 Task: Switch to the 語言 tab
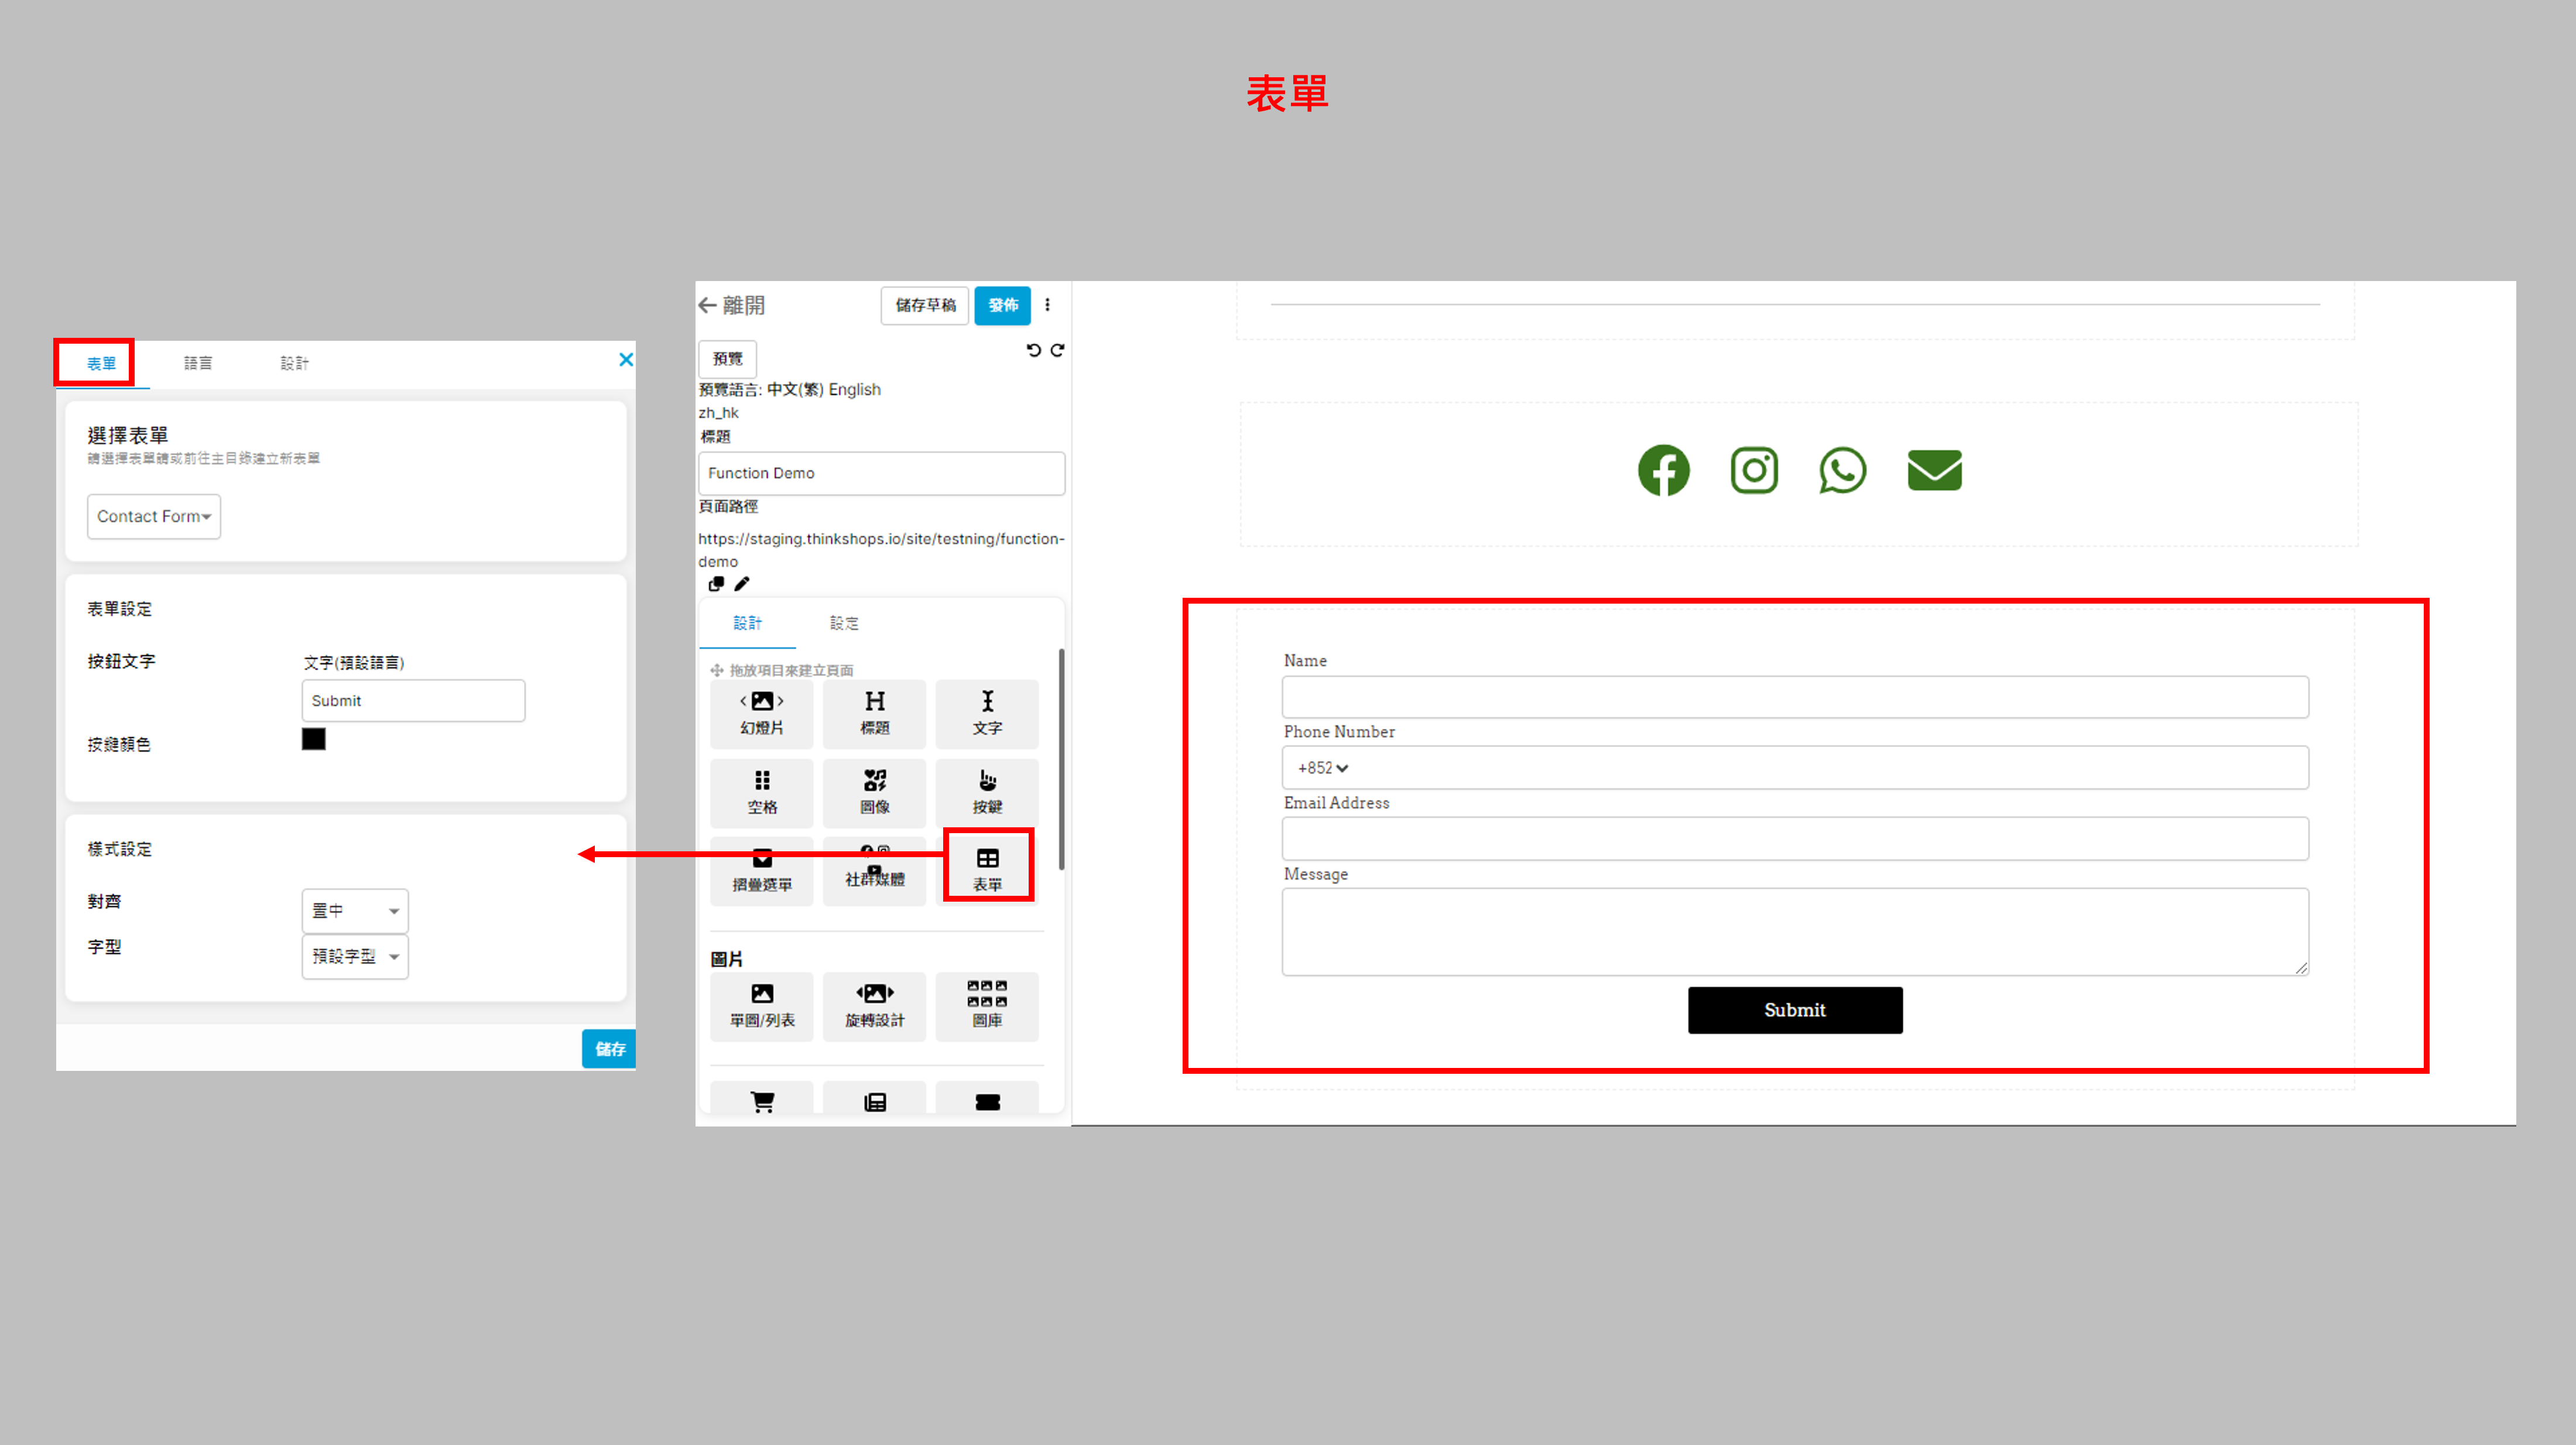pyautogui.click(x=198, y=363)
